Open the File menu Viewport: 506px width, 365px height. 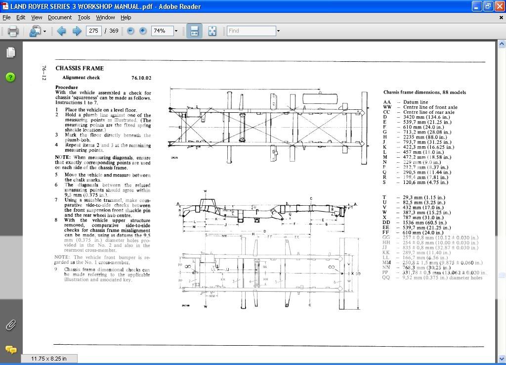6,17
